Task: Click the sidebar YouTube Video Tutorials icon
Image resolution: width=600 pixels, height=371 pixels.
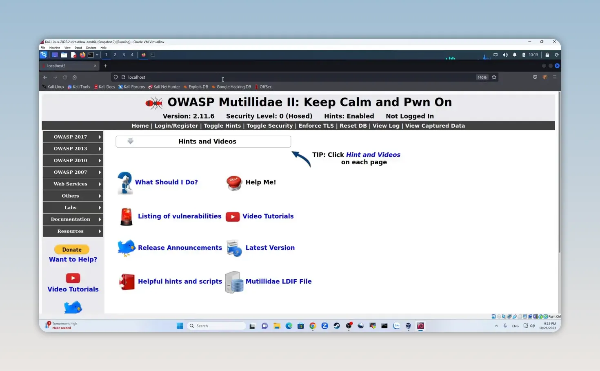Action: coord(73,278)
